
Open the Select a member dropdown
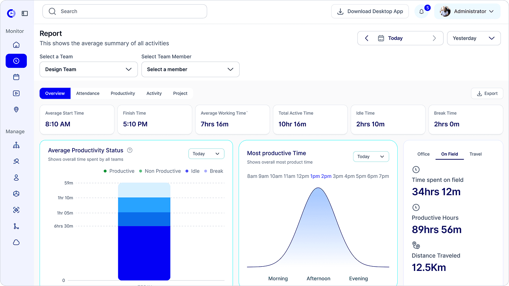(x=190, y=69)
